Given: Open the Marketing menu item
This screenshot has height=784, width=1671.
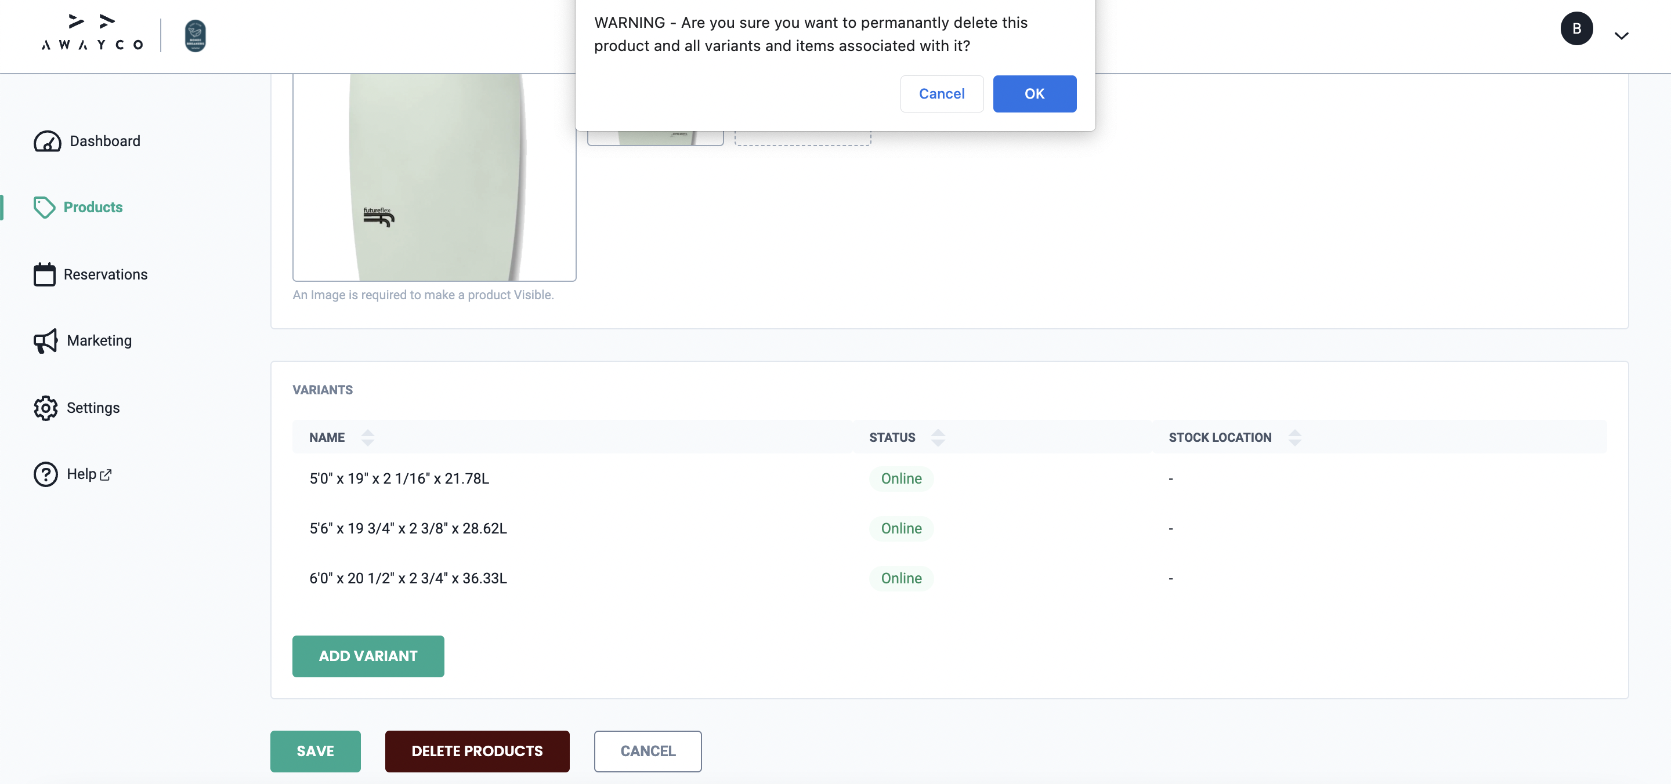Looking at the screenshot, I should pyautogui.click(x=99, y=341).
